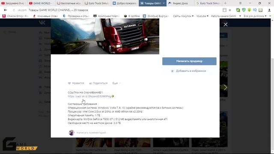Image resolution: width=274 pixels, height=154 pixels.
Task: Open the yadi.sk download link
Action: tap(89, 96)
